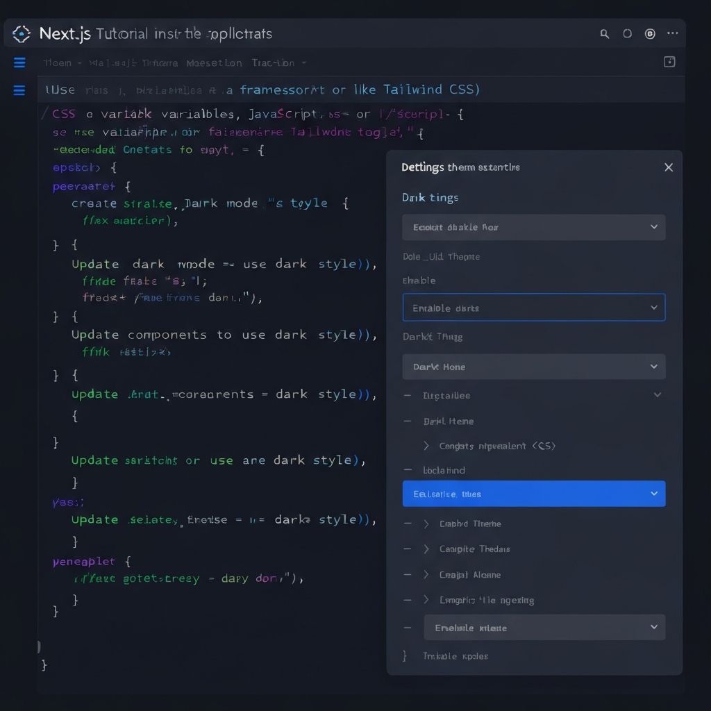The height and width of the screenshot is (711, 711).
Task: Toggle the dash beside Enable kilate dropdown
Action: (x=408, y=627)
